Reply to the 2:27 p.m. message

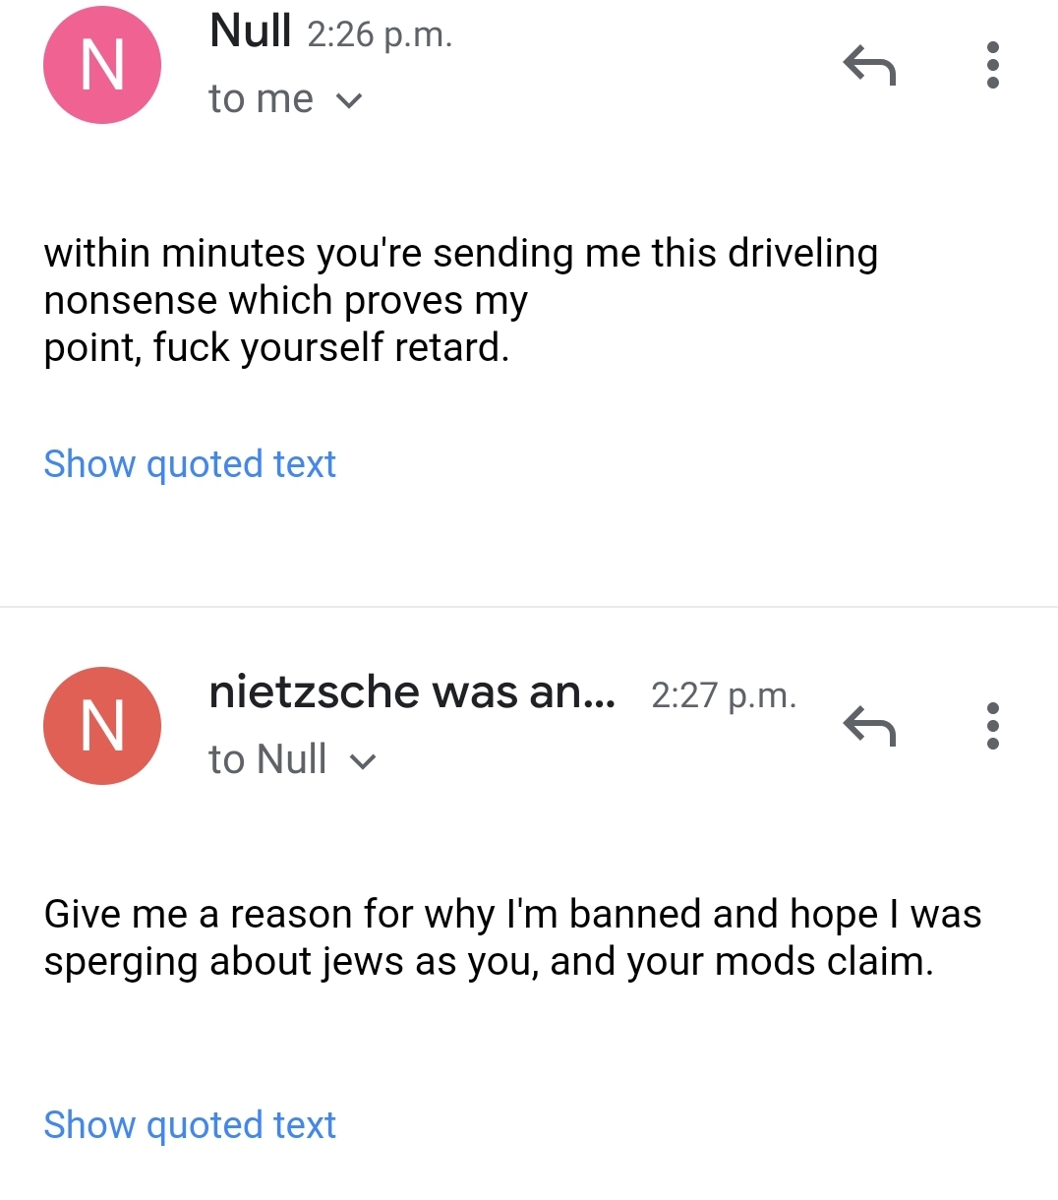[x=869, y=727]
